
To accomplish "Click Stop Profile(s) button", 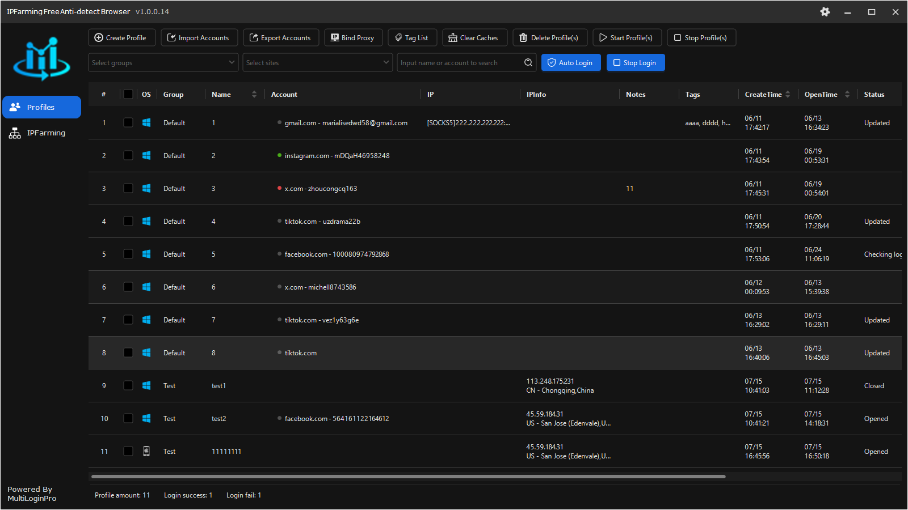I will pos(701,37).
